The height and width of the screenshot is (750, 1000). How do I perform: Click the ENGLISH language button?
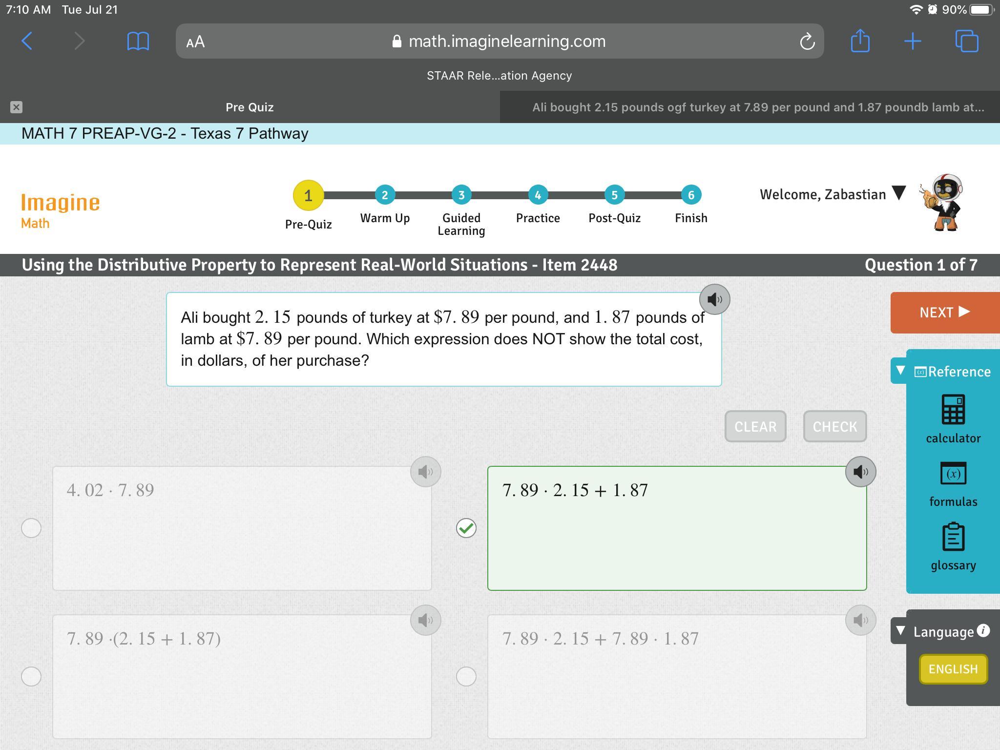coord(953,669)
